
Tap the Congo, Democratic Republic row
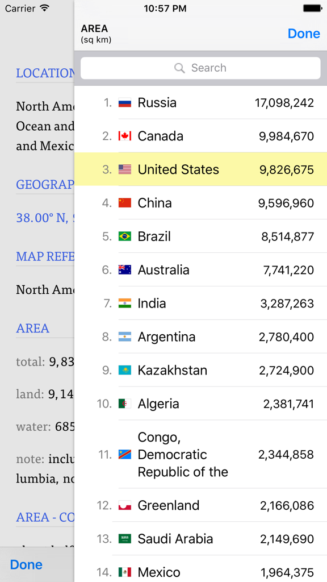pyautogui.click(x=200, y=455)
